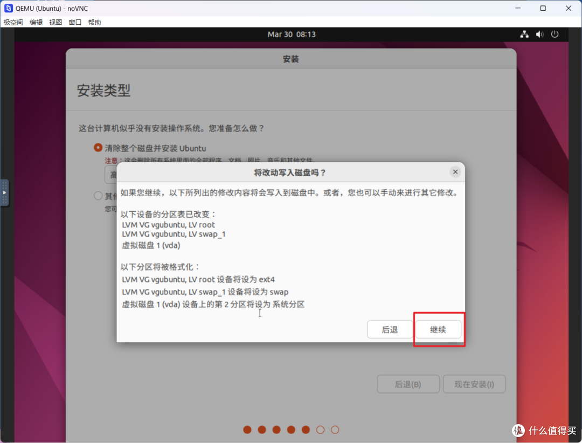Click the sixth progress dot, first empty one

(320, 430)
